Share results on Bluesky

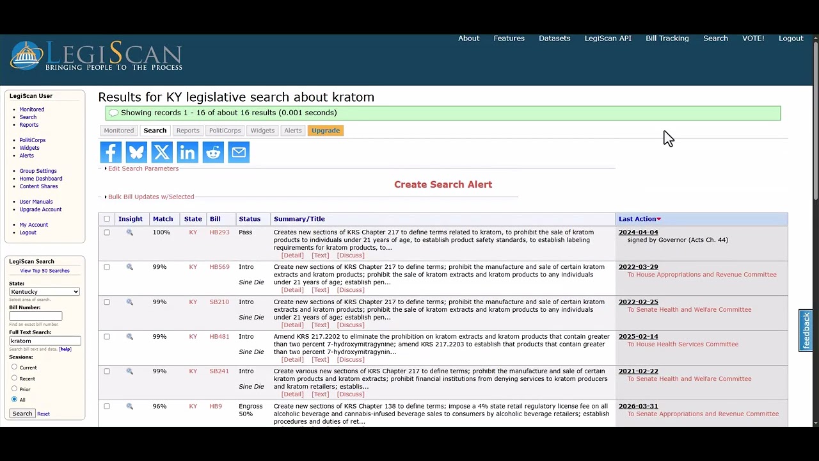pyautogui.click(x=136, y=152)
